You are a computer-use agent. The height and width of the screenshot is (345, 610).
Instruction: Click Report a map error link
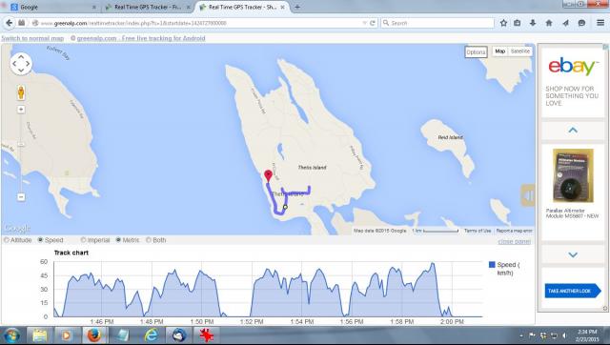pyautogui.click(x=514, y=231)
